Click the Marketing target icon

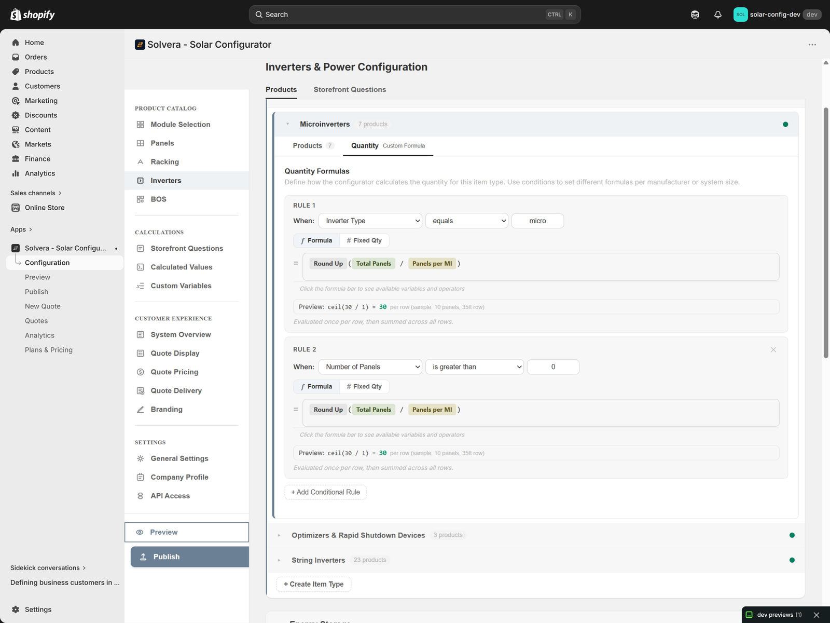(16, 101)
